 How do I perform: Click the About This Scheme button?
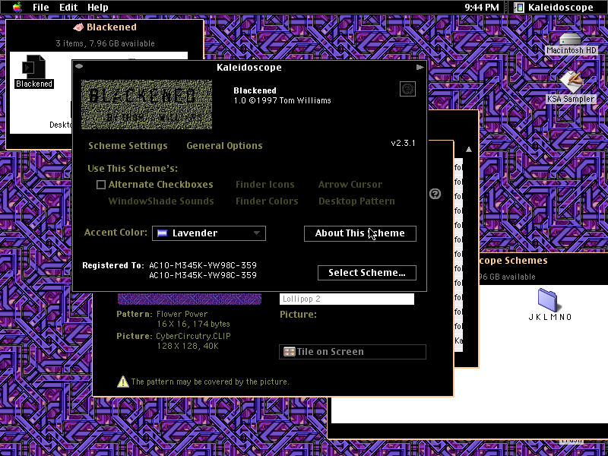pos(360,233)
